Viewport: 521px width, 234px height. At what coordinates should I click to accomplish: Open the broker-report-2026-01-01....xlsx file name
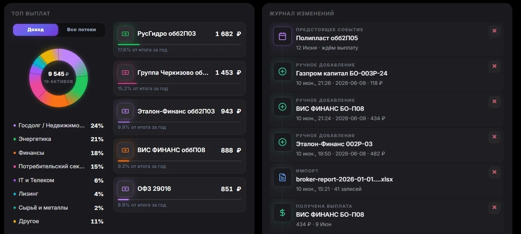(x=344, y=179)
